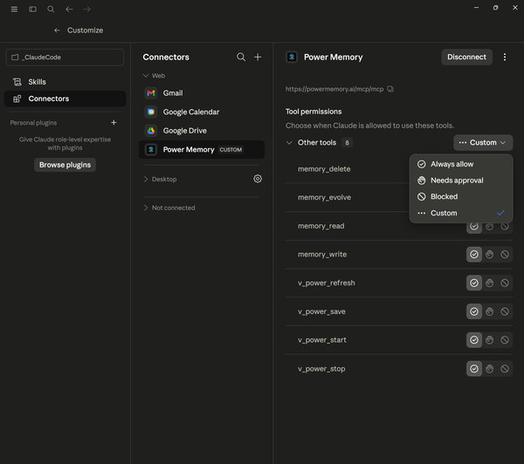Choose Custom from dropdown menu

point(461,213)
